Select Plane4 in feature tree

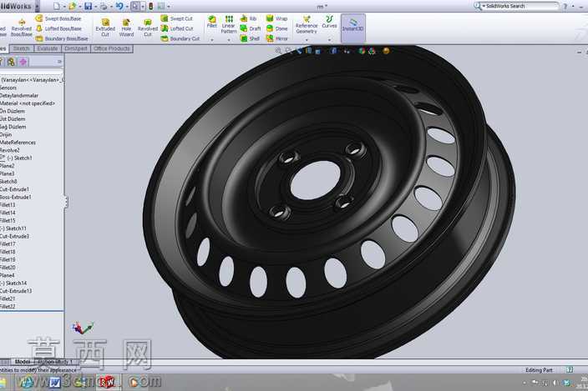[8, 275]
